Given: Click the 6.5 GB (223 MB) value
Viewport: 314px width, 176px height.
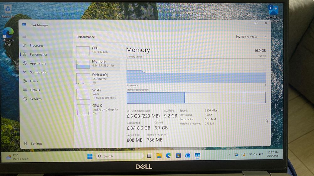Looking at the screenshot, I should (143, 116).
